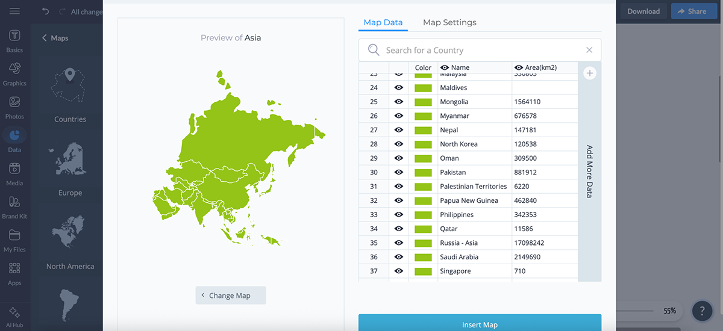Open the hamburger menu icon
723x331 pixels.
pyautogui.click(x=14, y=11)
